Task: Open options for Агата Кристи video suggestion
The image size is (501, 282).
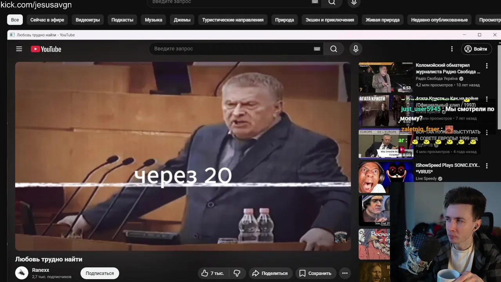Action: point(487,99)
